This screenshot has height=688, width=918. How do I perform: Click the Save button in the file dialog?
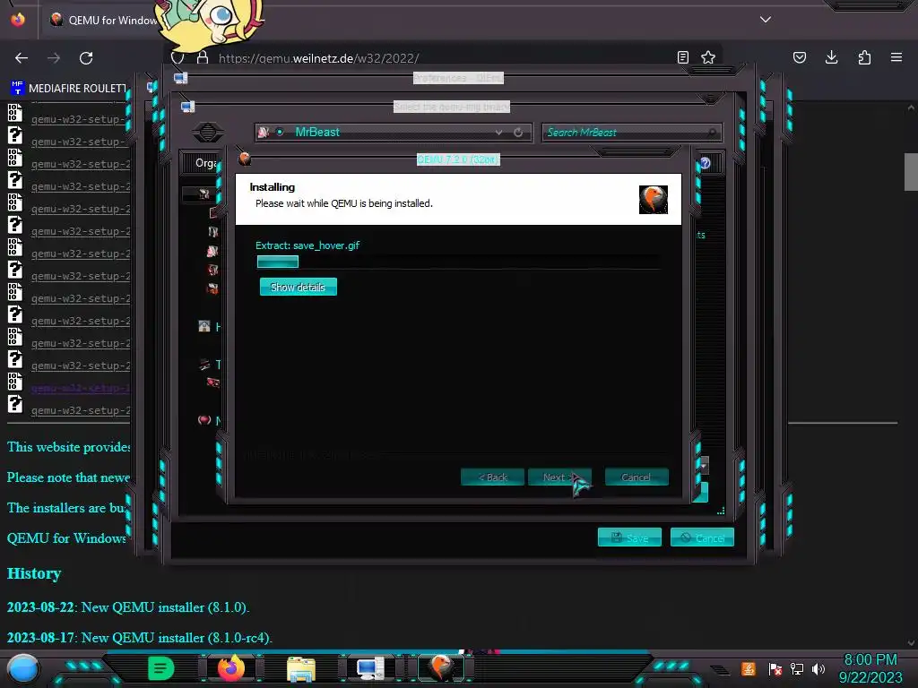(629, 537)
